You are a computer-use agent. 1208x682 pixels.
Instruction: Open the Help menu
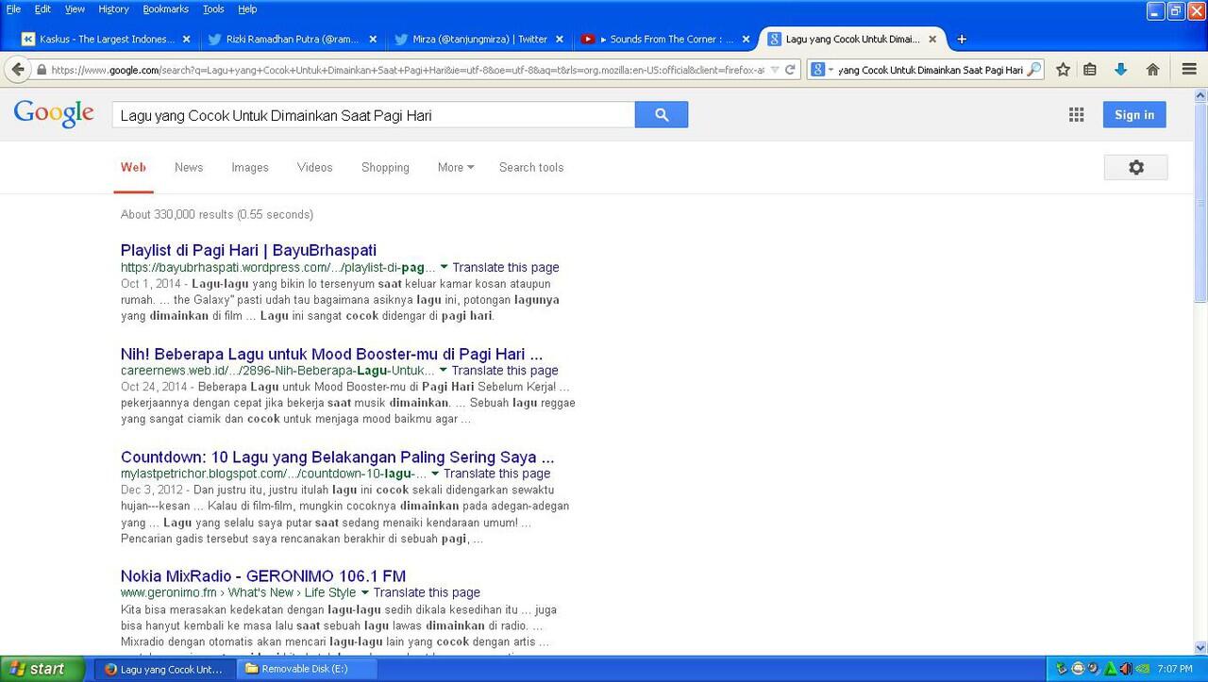(247, 8)
